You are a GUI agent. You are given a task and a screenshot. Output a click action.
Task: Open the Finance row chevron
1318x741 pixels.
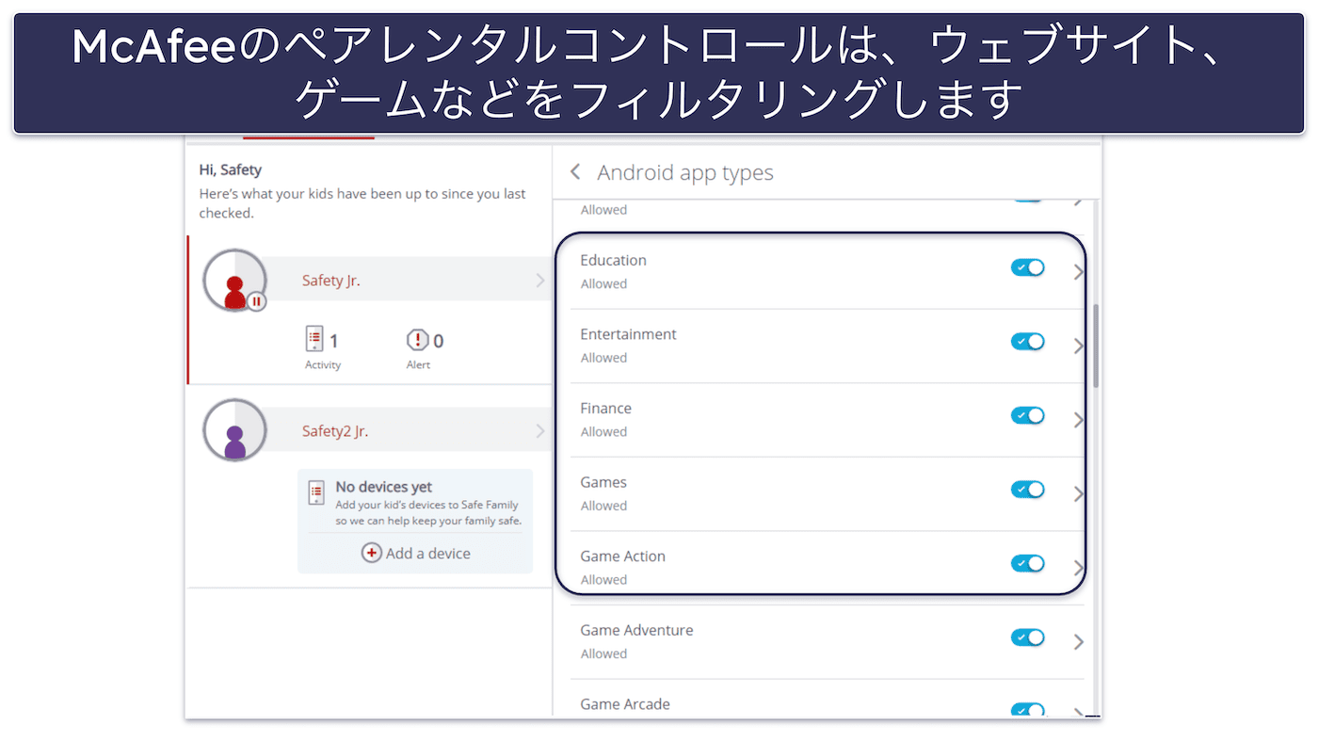pyautogui.click(x=1079, y=420)
